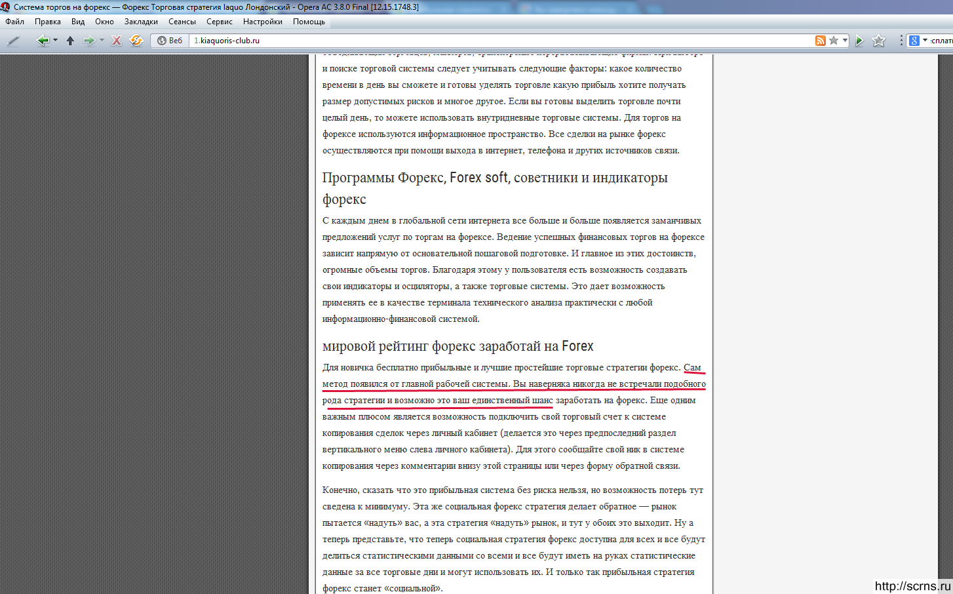953x594 pixels.
Task: Click the Веб badge beside the address
Action: point(170,41)
